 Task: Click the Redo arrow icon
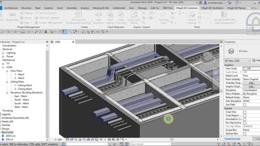pyautogui.click(x=15, y=32)
